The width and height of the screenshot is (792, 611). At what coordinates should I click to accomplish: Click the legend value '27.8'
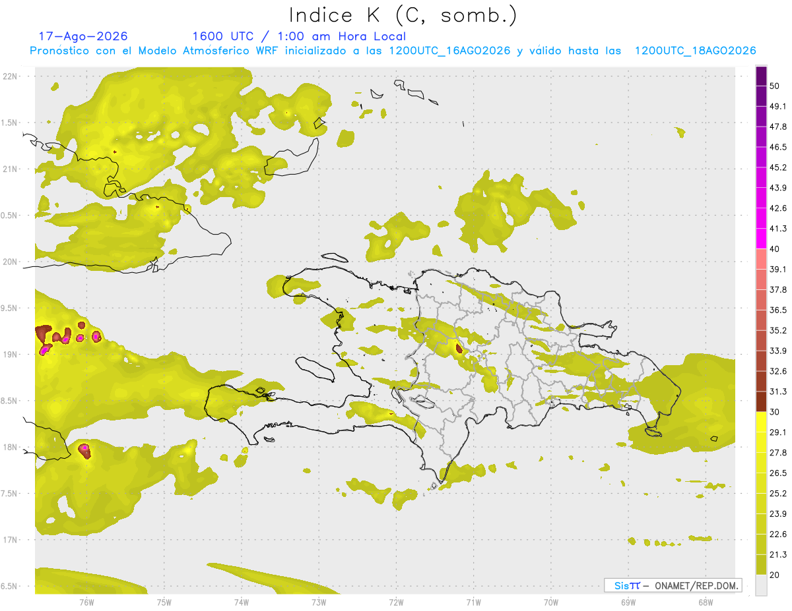(x=778, y=453)
